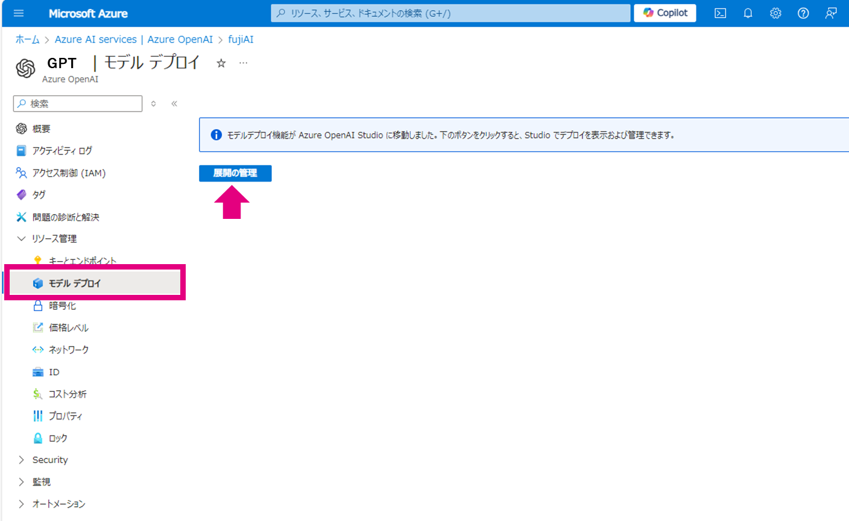The height and width of the screenshot is (521, 849).
Task: Click the 展開の管理 button
Action: (x=235, y=173)
